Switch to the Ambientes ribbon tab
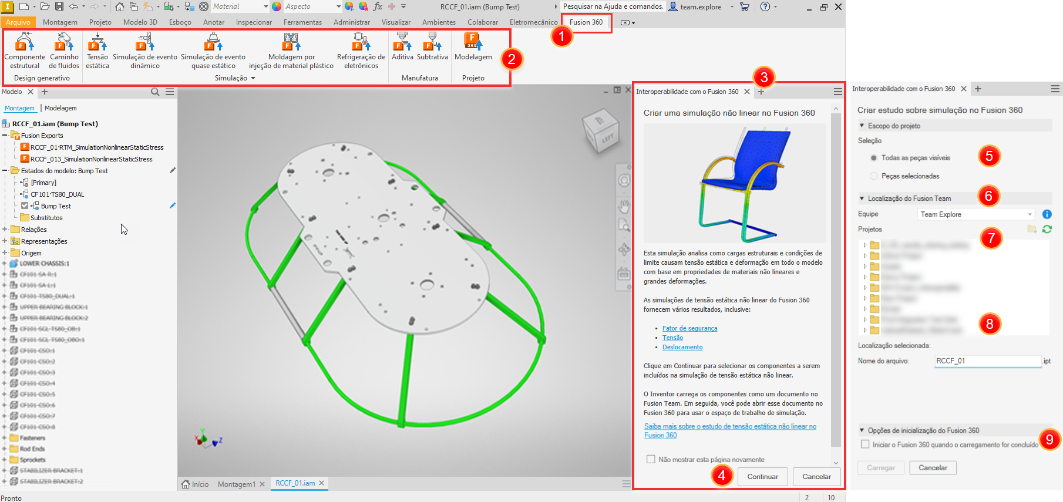The width and height of the screenshot is (1063, 502). point(439,22)
